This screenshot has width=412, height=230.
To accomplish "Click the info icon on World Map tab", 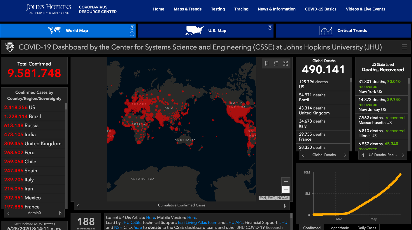I will 132,34.
